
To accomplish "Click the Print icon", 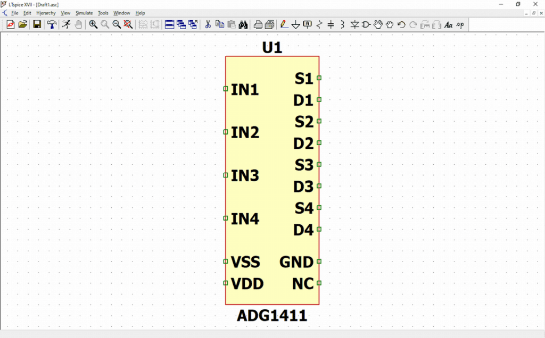I will (269, 24).
